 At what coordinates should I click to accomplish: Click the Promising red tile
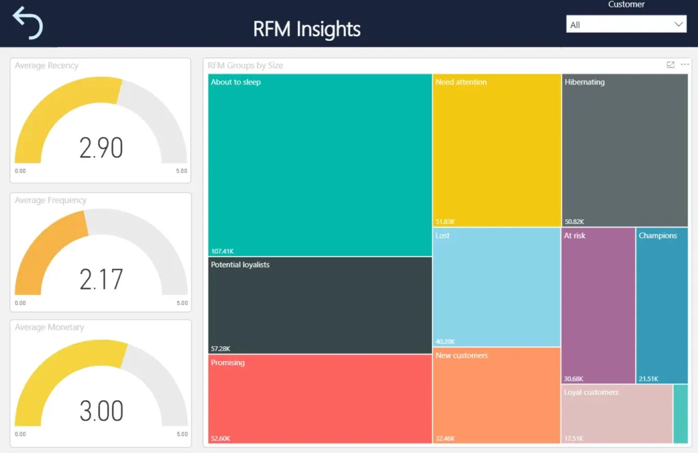point(320,399)
